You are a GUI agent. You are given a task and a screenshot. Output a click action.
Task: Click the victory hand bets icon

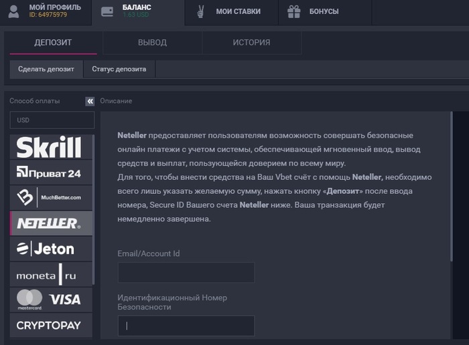click(x=200, y=11)
